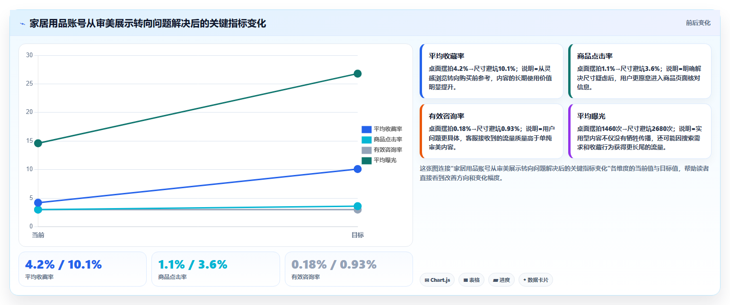Open the 有效咨询率 description card
Screen dimensions: 730x305
pyautogui.click(x=491, y=131)
